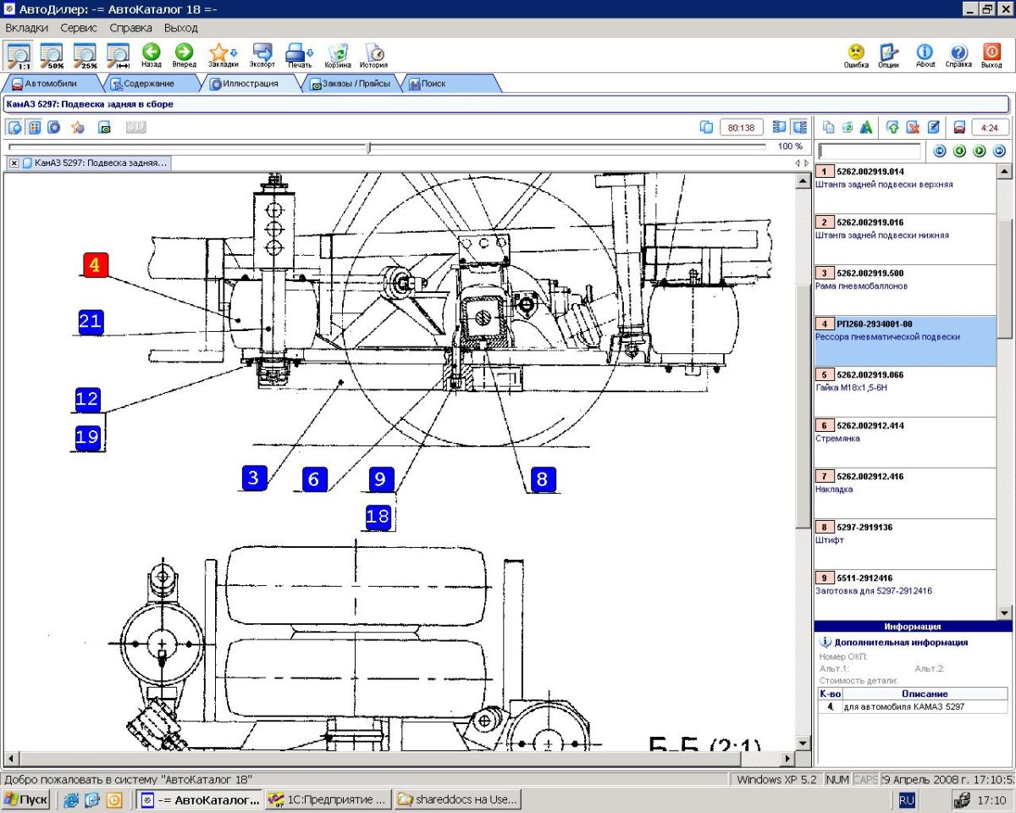Toggle the pressed parts-list layout button

click(798, 127)
